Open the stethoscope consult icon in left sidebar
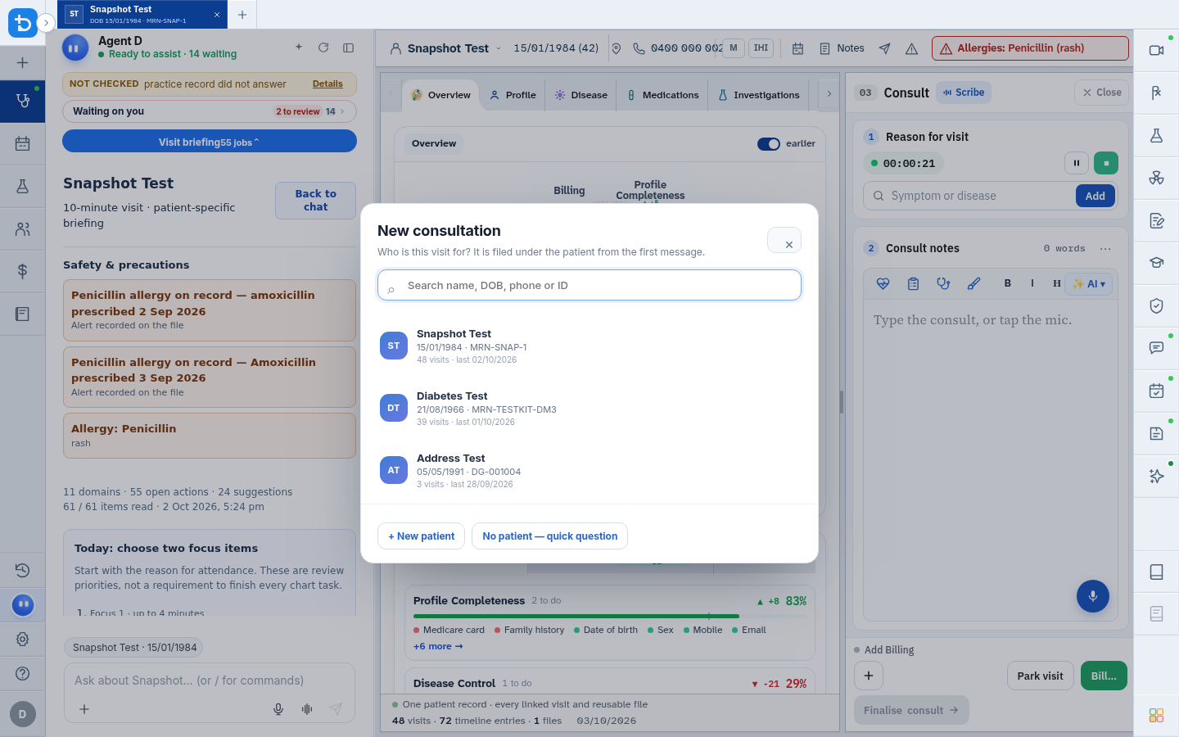The image size is (1179, 737). [x=22, y=101]
